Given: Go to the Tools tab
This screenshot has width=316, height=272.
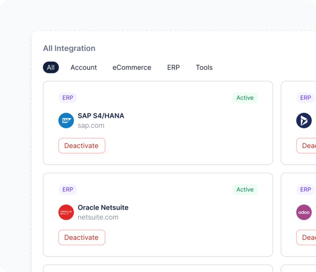Looking at the screenshot, I should (204, 68).
